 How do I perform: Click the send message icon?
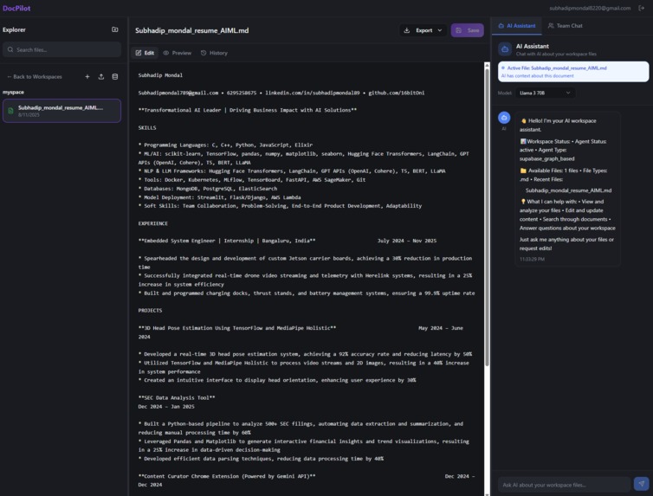pos(642,484)
